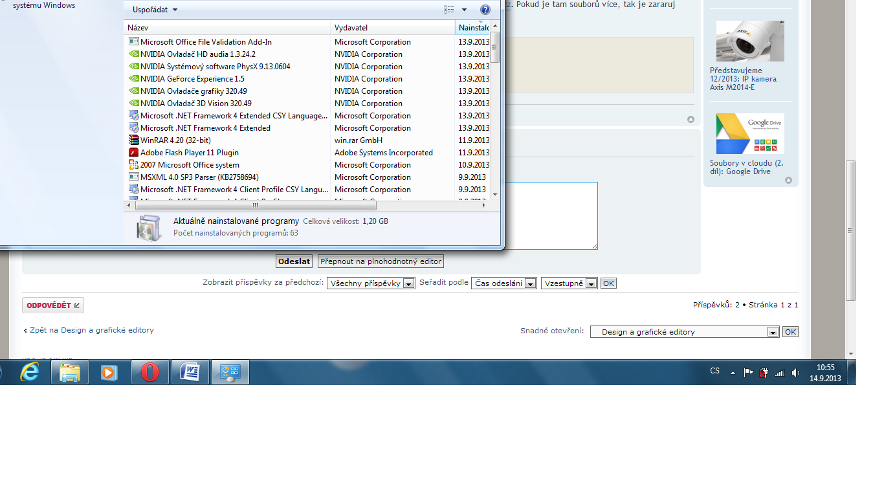The image size is (884, 497).
Task: Click win.rar GmbH publisher cell
Action: (359, 140)
